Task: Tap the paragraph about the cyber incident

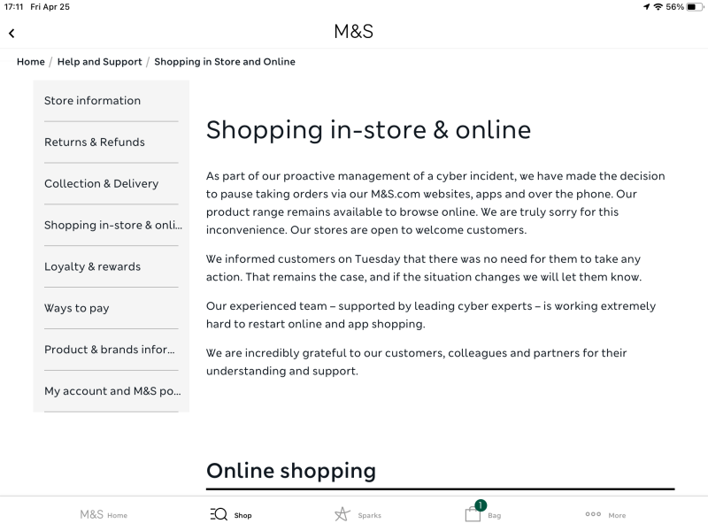Action: [435, 203]
